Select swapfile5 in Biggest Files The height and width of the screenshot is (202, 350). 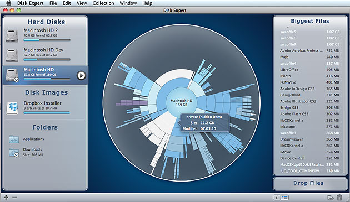310,32
